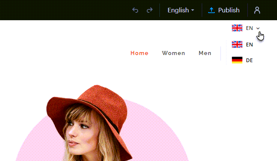Select the EN text in the language list
The height and width of the screenshot is (161, 277).
pos(250,45)
